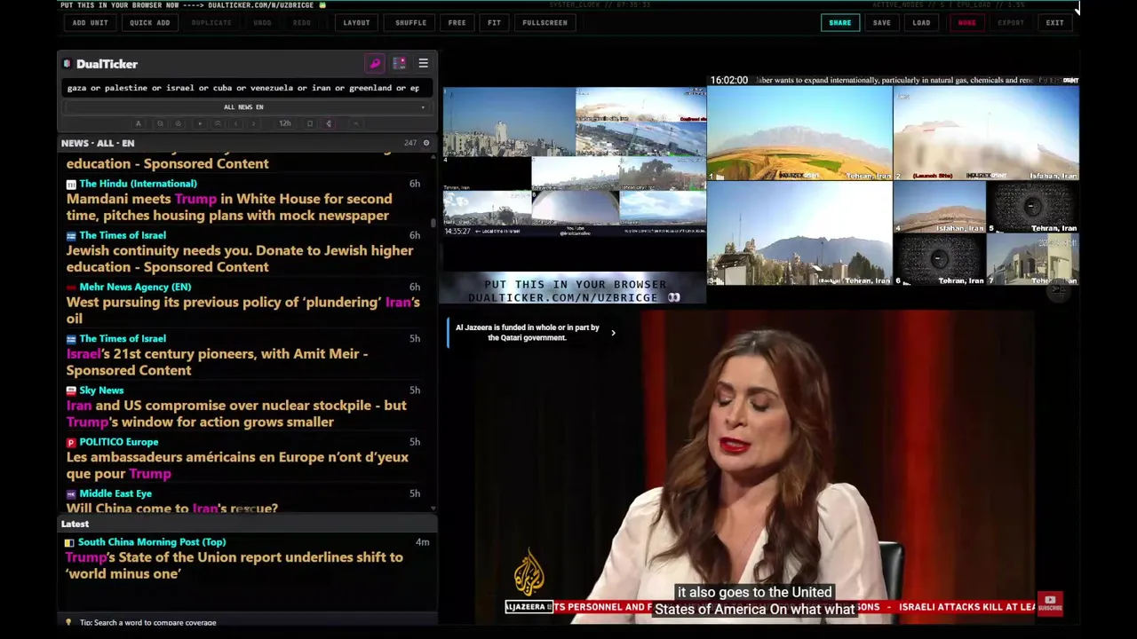Click the next arrow in ticker controls

tap(253, 123)
